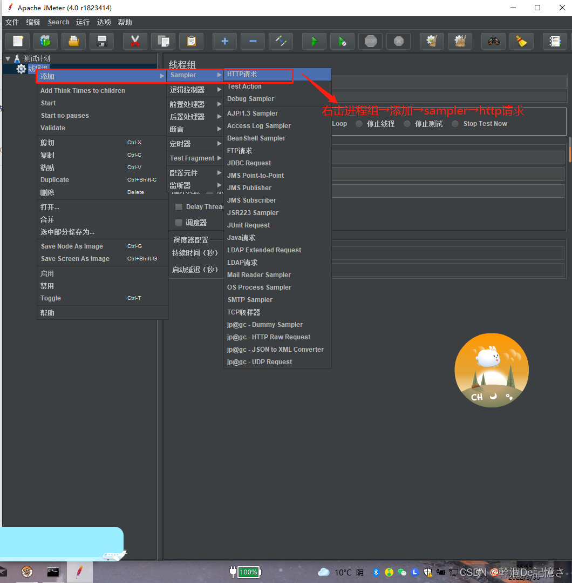Click the Stop sign toolbar icon
572x583 pixels.
pos(370,41)
